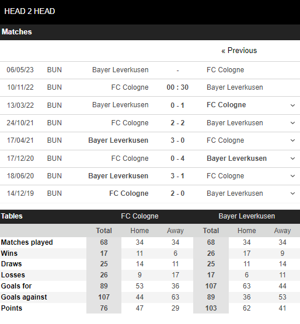Image resolution: width=300 pixels, height=324 pixels.
Task: Select the Bayer Leverkusen Away column header
Action: [282, 231]
